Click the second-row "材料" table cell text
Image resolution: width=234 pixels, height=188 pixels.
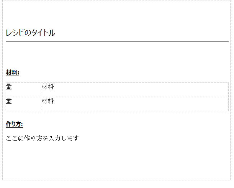[48, 101]
